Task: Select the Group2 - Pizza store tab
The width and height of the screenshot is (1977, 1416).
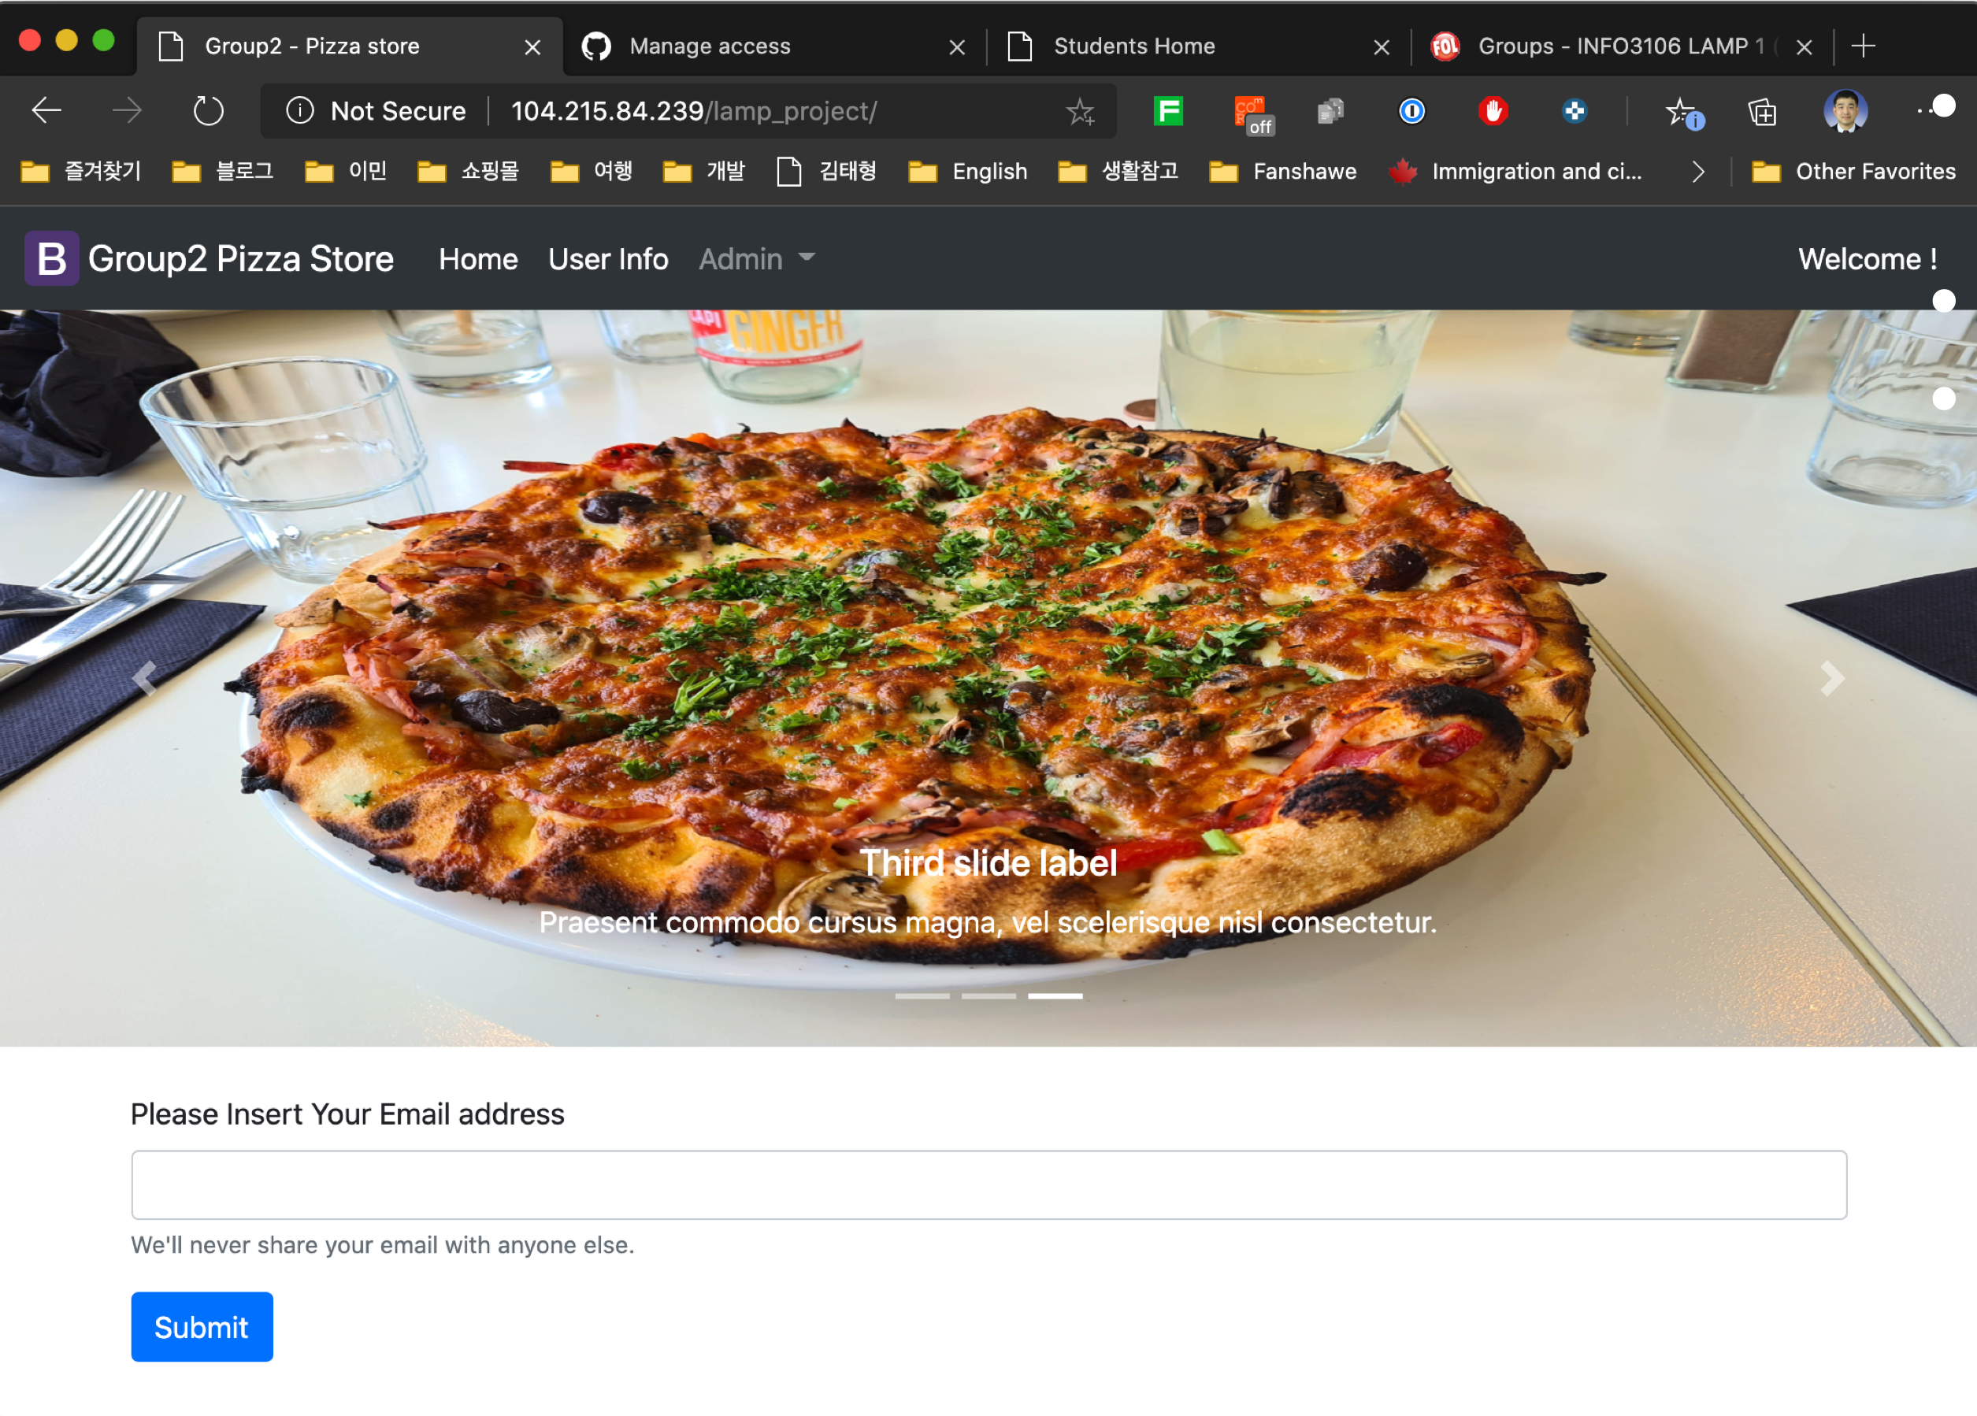Action: [350, 46]
